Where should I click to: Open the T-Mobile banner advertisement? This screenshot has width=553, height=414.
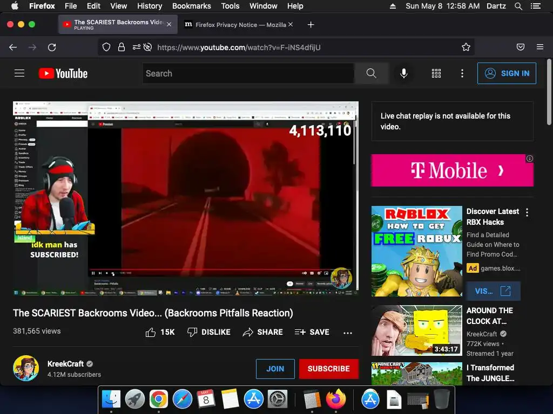coord(452,170)
